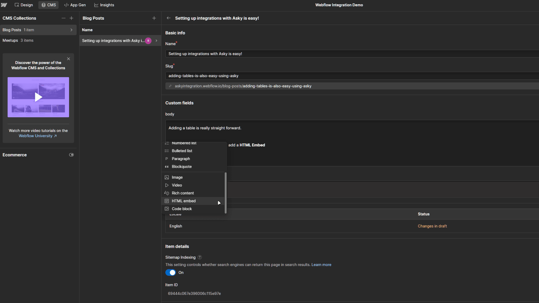Click the insert menu scrollbar
The height and width of the screenshot is (303, 539).
click(x=225, y=193)
